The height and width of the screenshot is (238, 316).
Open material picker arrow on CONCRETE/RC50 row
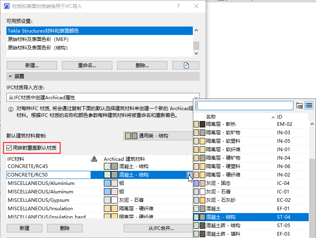[190, 174]
